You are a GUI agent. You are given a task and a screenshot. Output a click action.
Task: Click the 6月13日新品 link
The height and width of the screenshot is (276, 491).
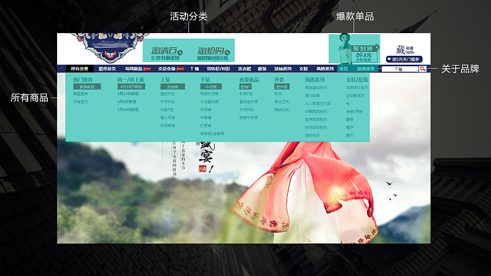[x=128, y=94]
